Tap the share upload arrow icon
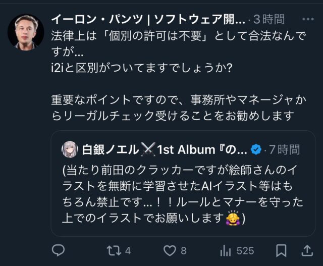The height and width of the screenshot is (266, 323). coord(307,250)
